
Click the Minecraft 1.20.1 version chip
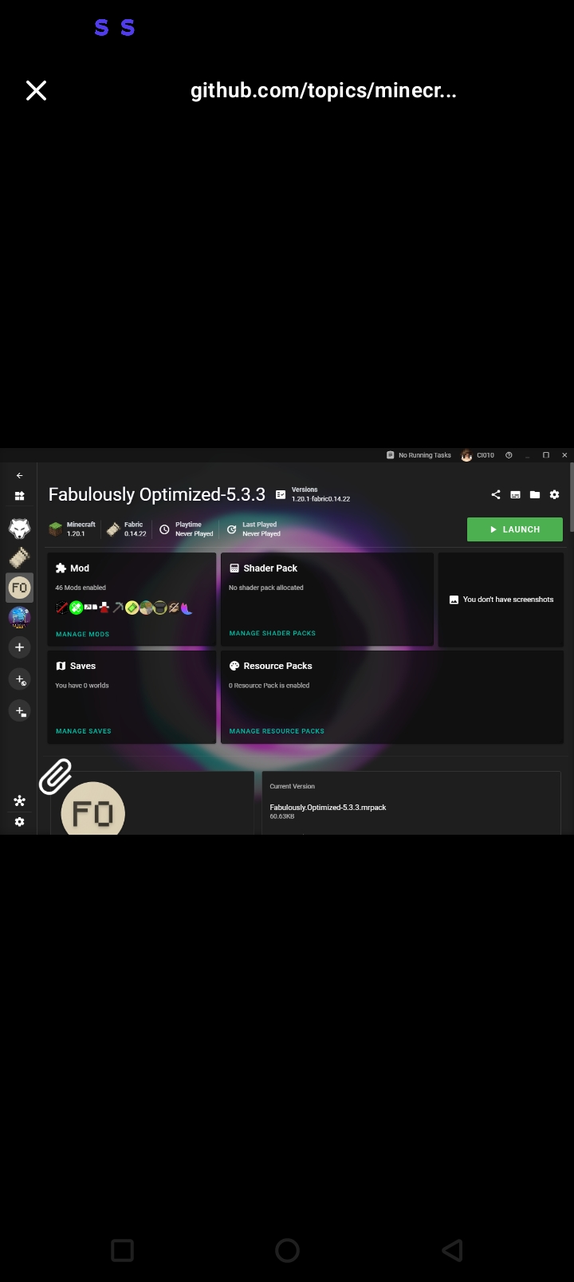pyautogui.click(x=72, y=529)
